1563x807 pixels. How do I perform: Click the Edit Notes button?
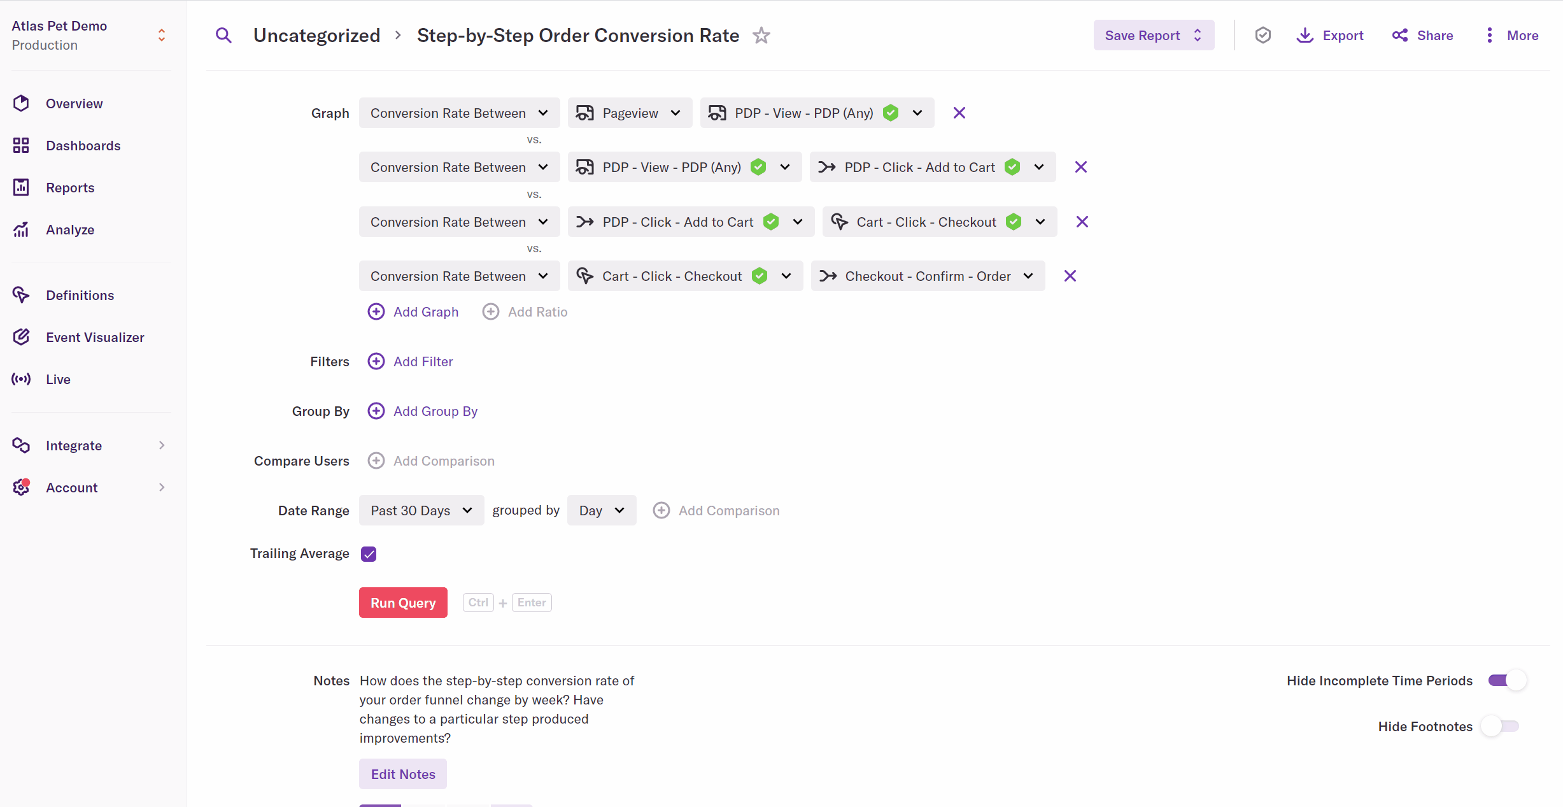(402, 775)
